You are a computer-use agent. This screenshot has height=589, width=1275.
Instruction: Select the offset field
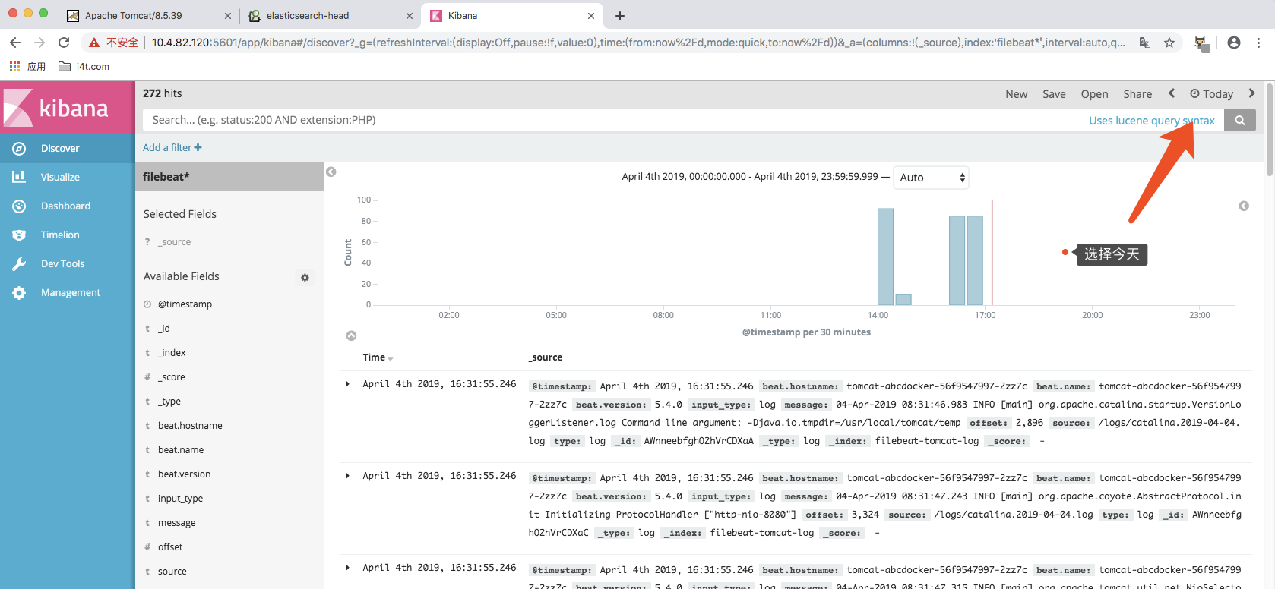[170, 547]
